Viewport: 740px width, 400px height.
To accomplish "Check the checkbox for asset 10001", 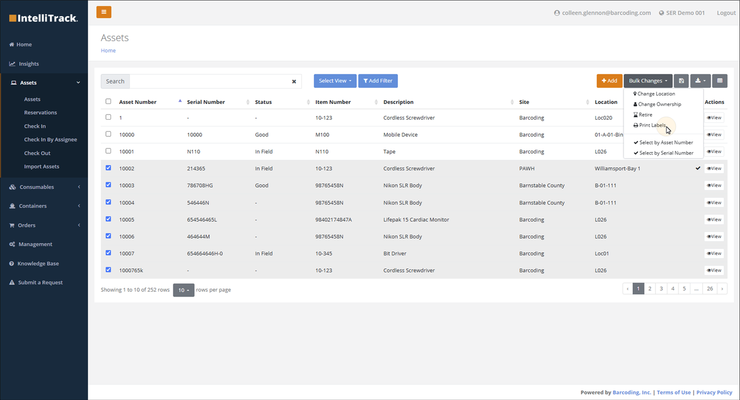I will point(108,151).
